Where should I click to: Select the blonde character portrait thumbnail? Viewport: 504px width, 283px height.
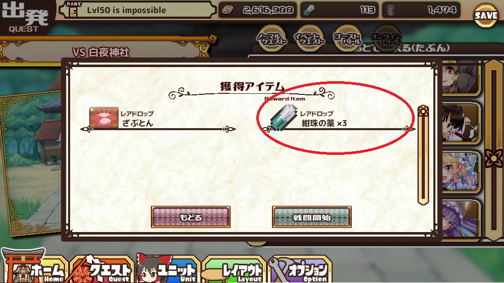460,172
